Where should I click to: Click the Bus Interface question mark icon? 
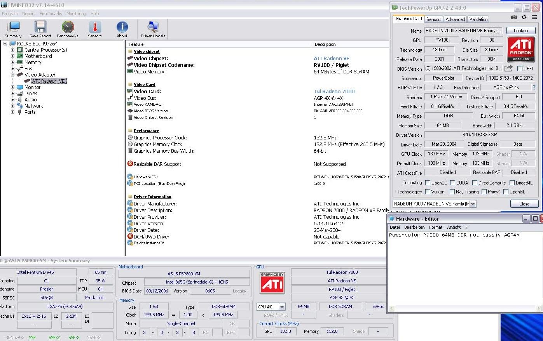click(534, 87)
